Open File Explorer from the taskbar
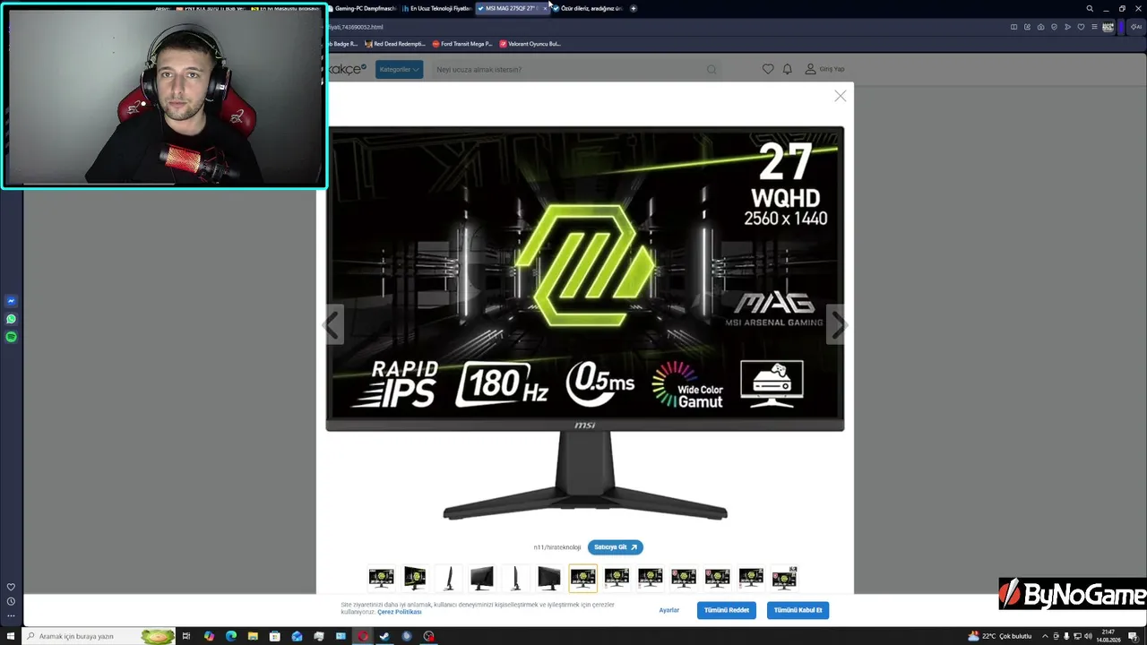This screenshot has width=1147, height=645. tap(253, 636)
